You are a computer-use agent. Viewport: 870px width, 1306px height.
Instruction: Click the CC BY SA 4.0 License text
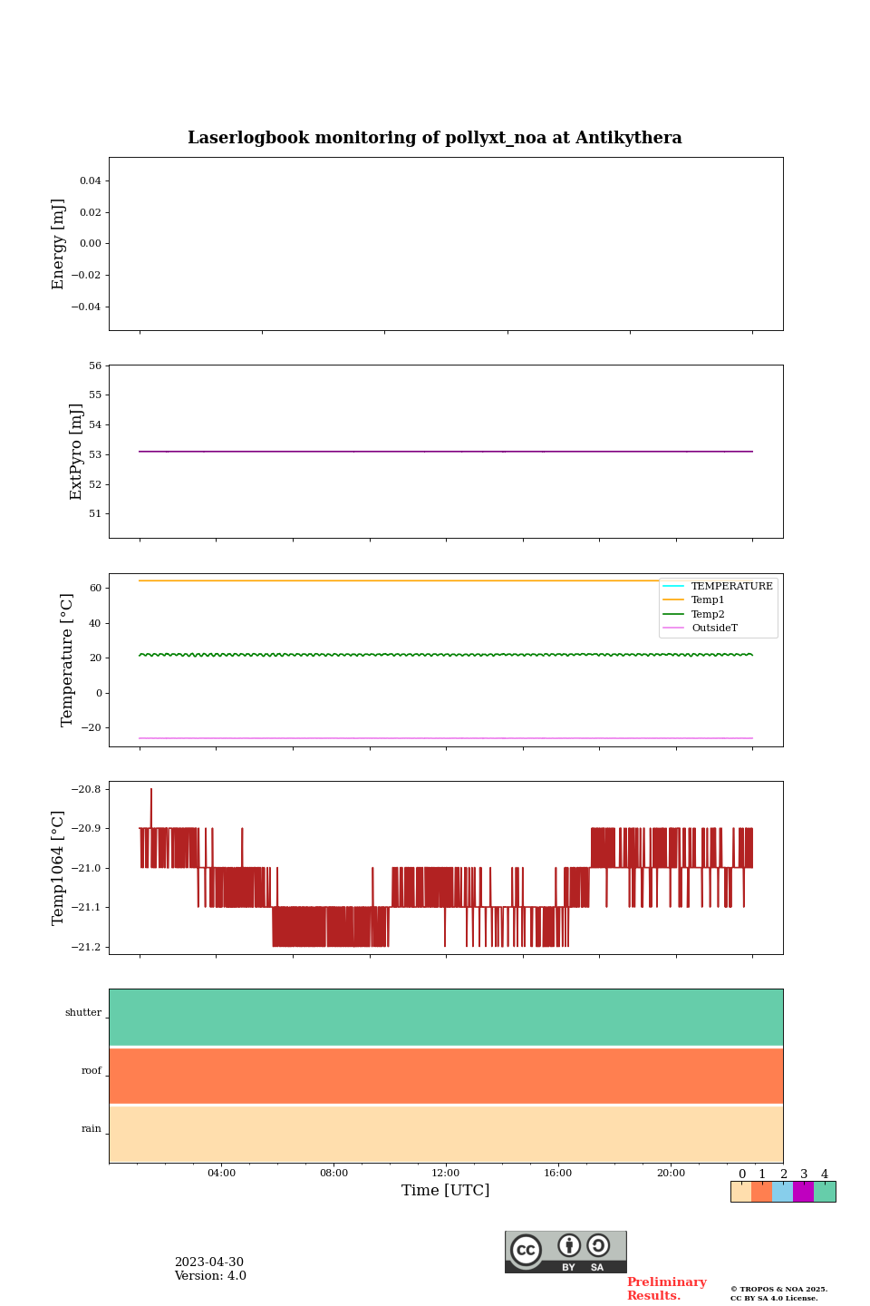pos(774,1299)
